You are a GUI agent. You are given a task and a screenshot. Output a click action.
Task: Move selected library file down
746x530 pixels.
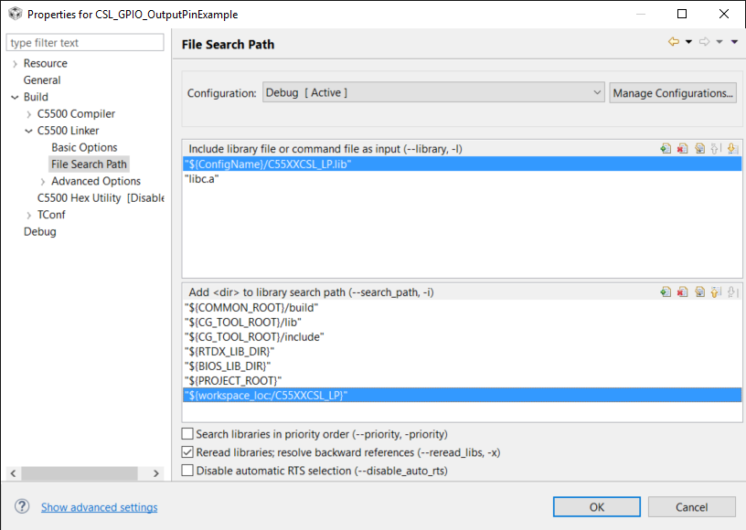(733, 149)
